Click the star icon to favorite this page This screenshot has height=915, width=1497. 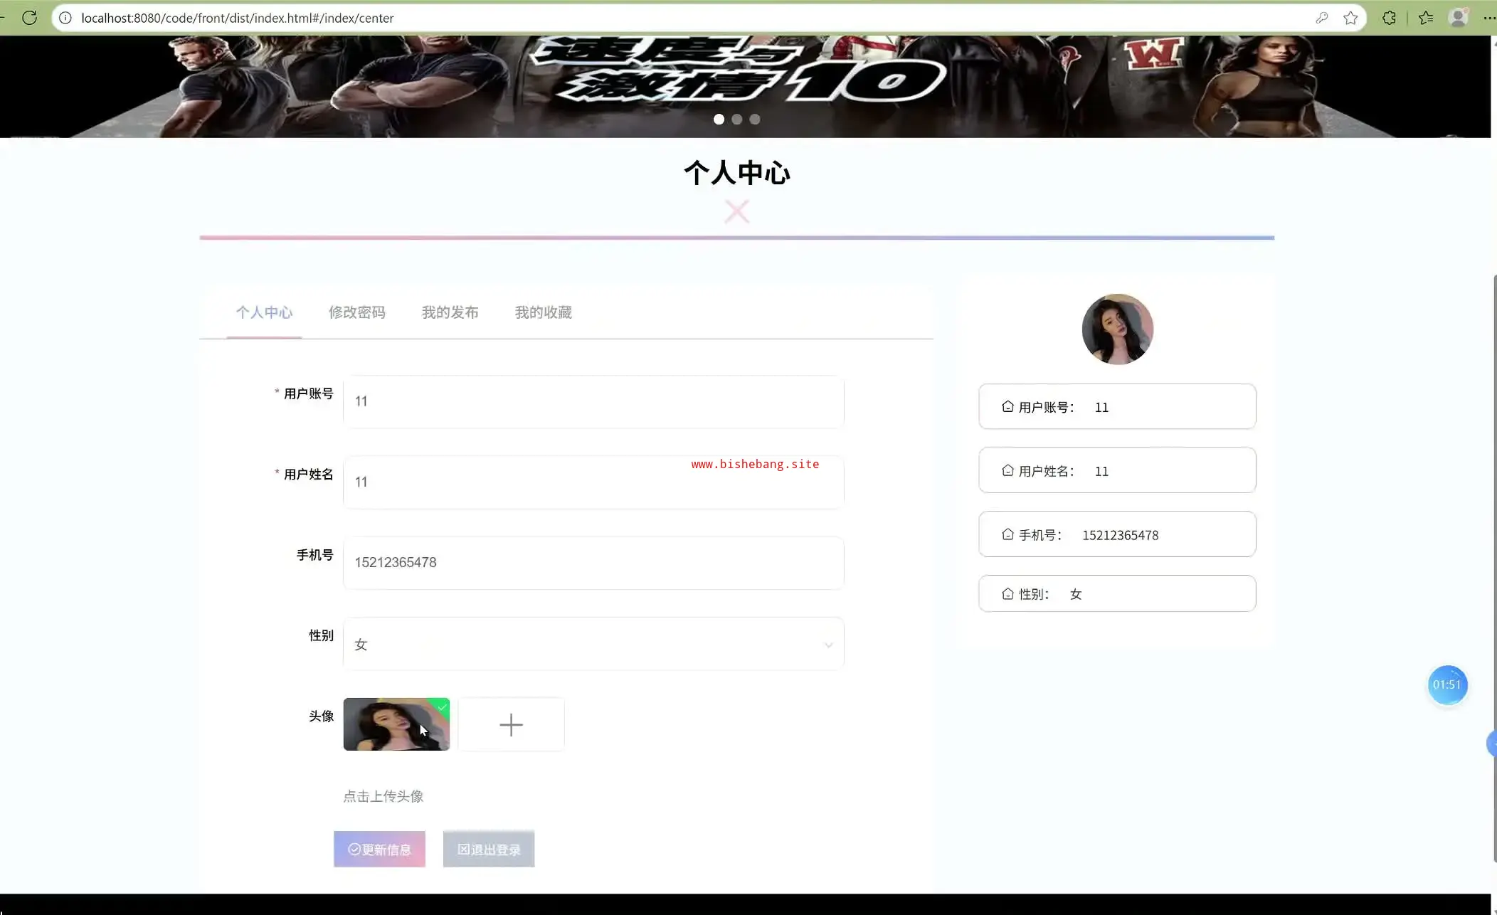1350,18
